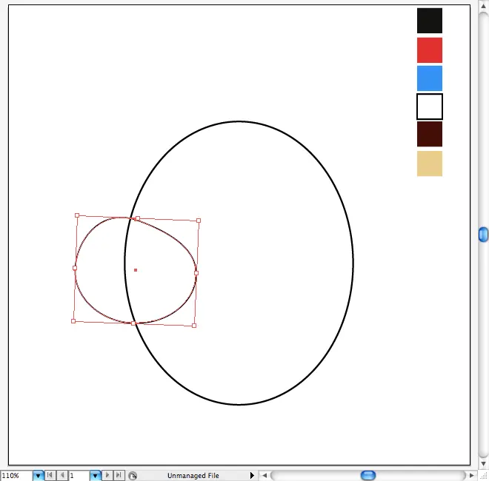Click the 110% zoom field
Screen dimensions: 489x481
[x=16, y=476]
